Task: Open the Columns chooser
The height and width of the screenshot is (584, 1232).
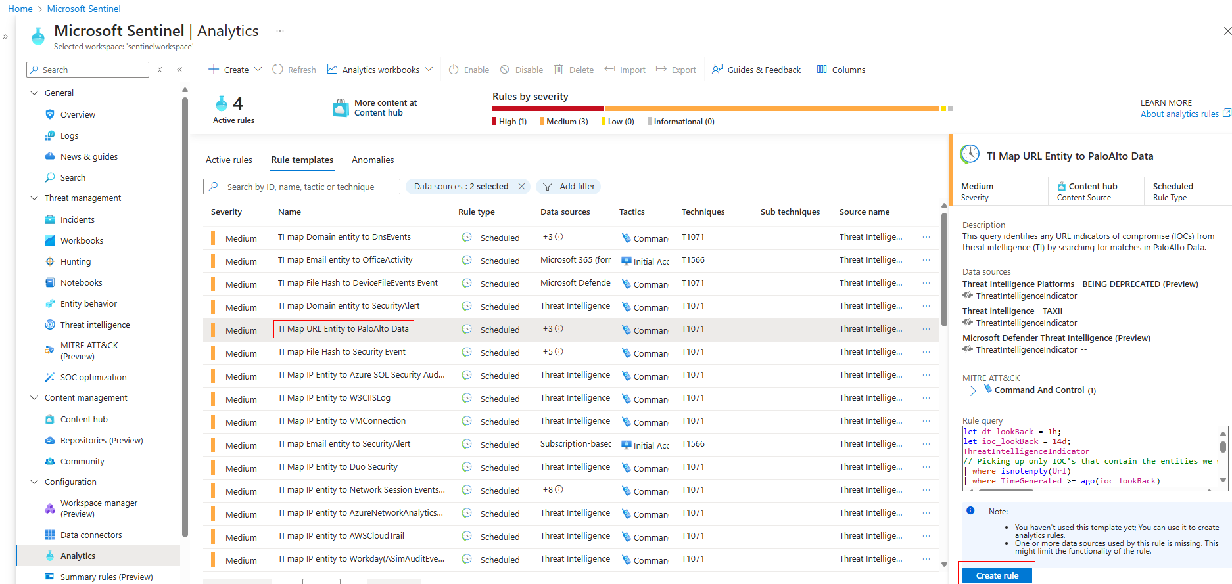Action: [x=841, y=70]
